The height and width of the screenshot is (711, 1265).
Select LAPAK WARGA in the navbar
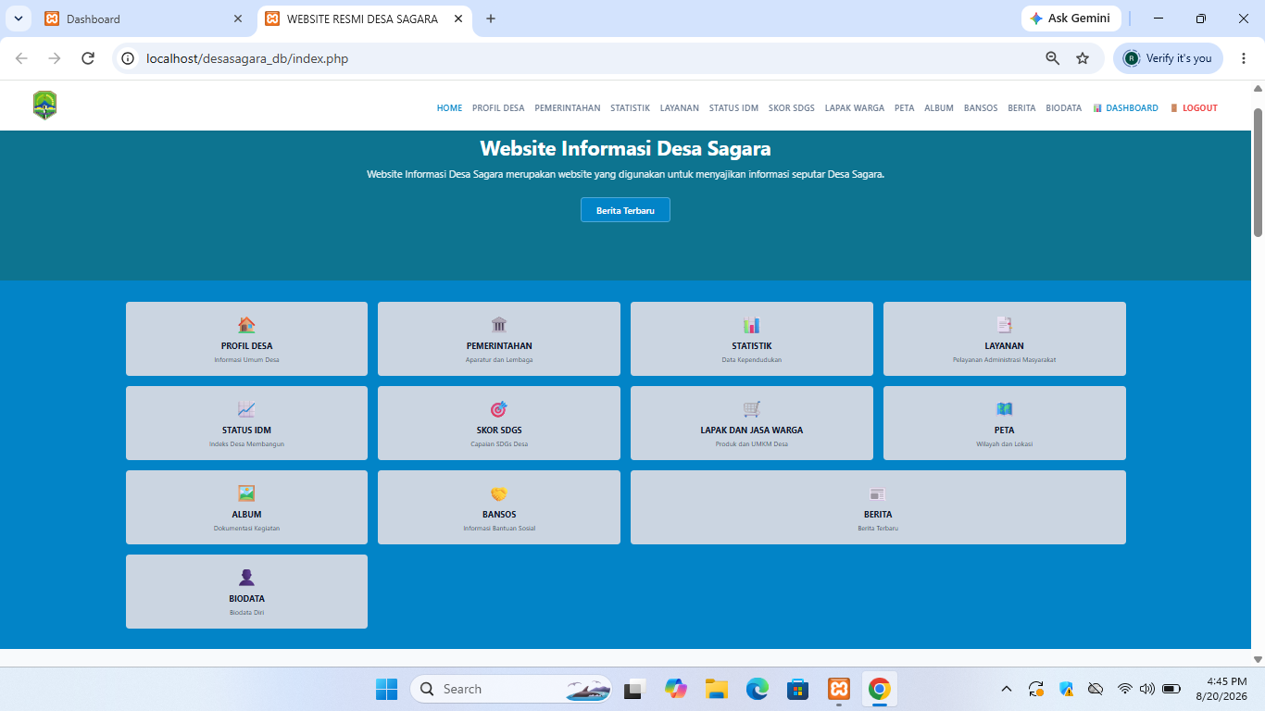(x=855, y=108)
